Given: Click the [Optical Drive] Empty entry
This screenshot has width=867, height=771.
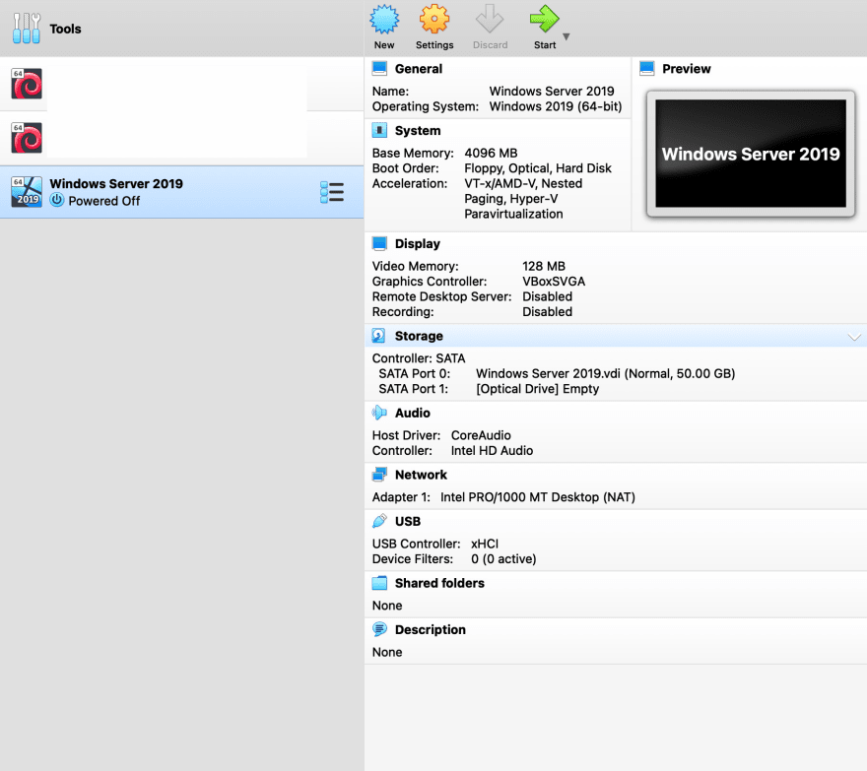Looking at the screenshot, I should (538, 389).
